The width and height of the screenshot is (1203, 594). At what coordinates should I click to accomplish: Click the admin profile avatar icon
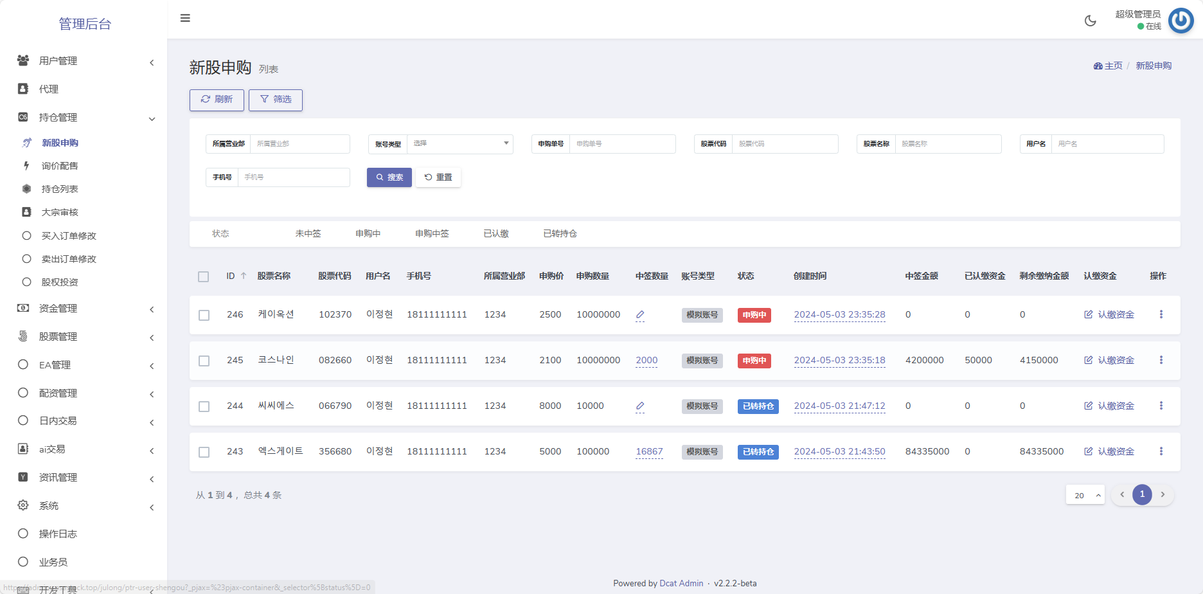(x=1181, y=21)
